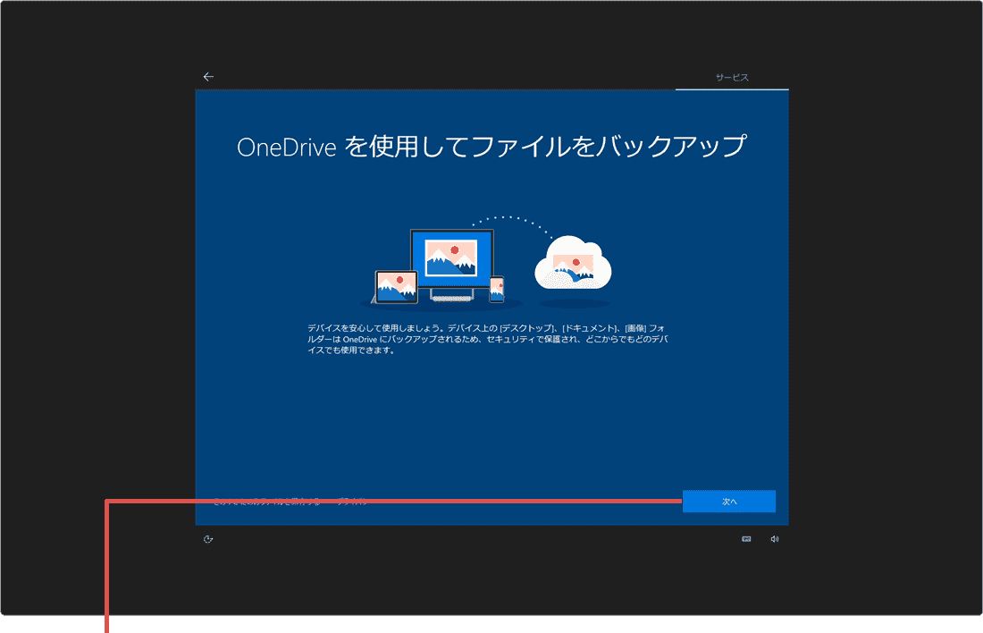Open the keyboard input method icon

pyautogui.click(x=747, y=537)
